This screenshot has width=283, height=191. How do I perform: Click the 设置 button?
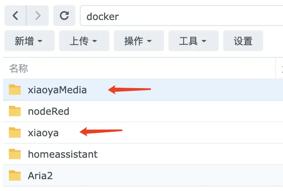point(243,41)
